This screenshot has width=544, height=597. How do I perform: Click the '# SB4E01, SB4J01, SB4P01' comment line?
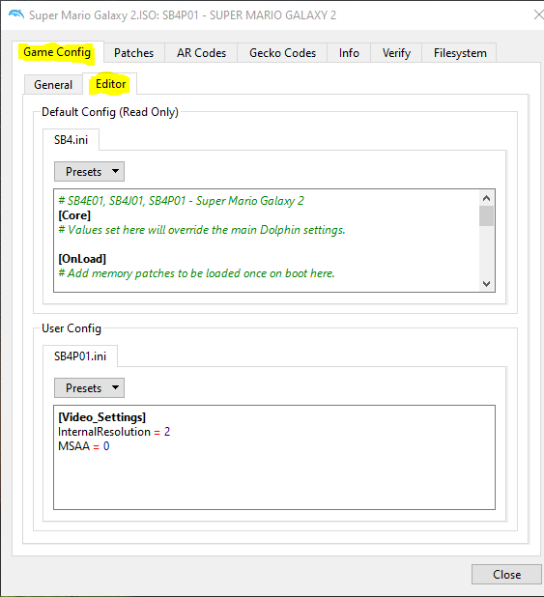181,201
